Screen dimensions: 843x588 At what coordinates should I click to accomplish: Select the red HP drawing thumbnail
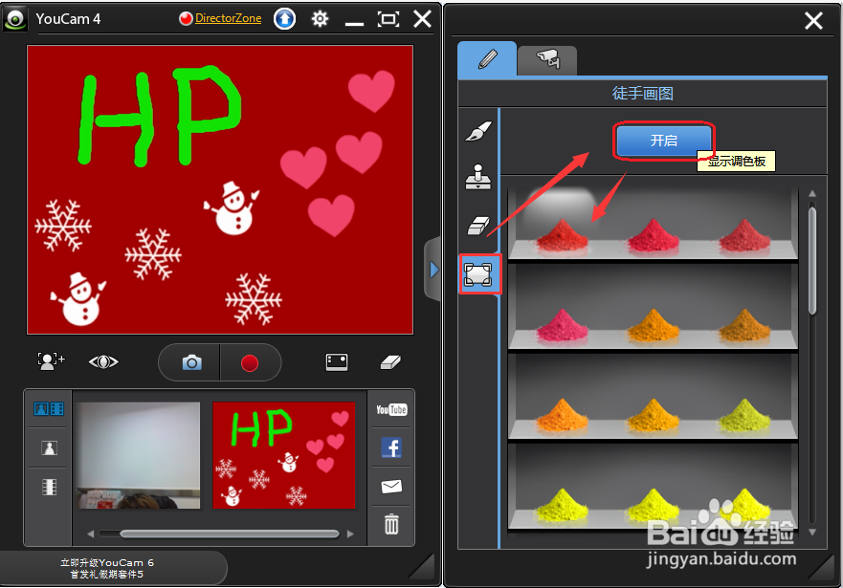284,455
